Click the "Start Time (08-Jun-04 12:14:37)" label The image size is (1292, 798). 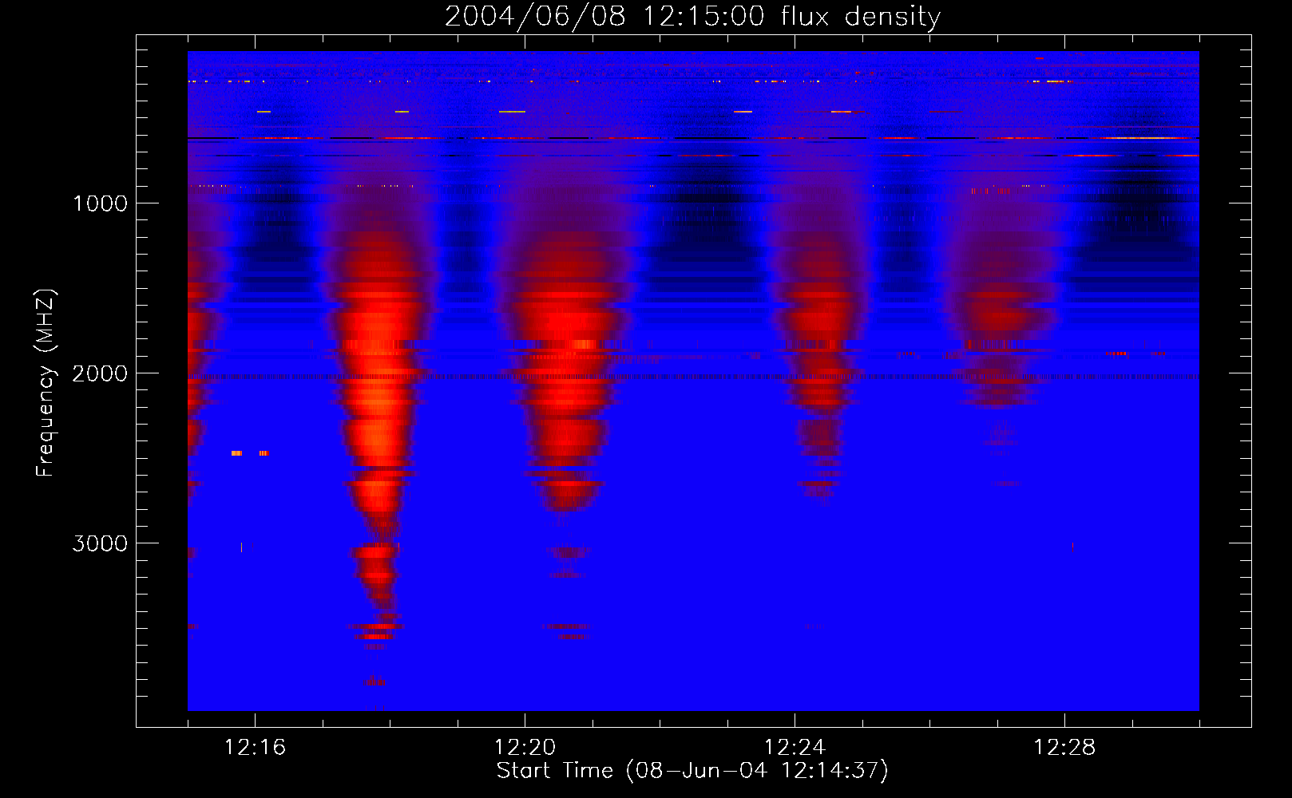692,771
